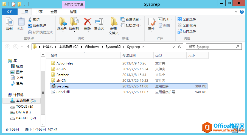
Task: Click the Delete (删除) red X icon
Action: (x=88, y=22)
